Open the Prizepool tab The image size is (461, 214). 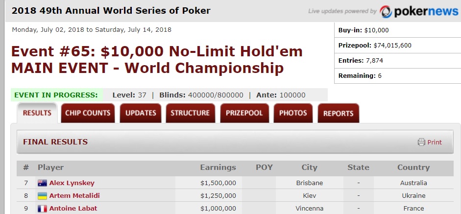click(x=244, y=113)
